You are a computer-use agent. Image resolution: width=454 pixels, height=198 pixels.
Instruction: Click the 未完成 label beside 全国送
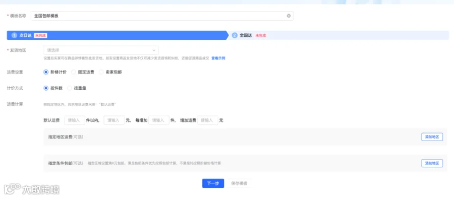pyautogui.click(x=261, y=35)
